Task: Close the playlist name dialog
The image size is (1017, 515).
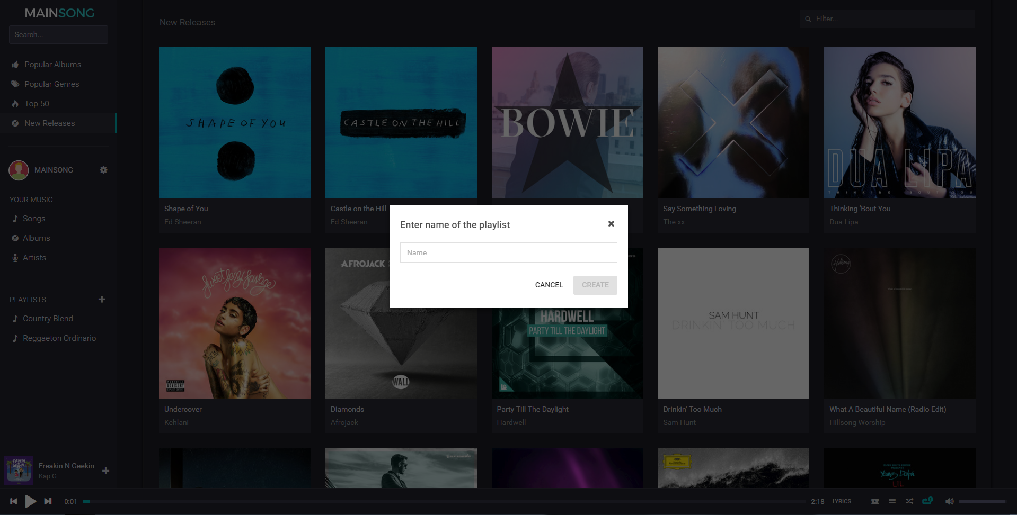Action: [x=611, y=224]
